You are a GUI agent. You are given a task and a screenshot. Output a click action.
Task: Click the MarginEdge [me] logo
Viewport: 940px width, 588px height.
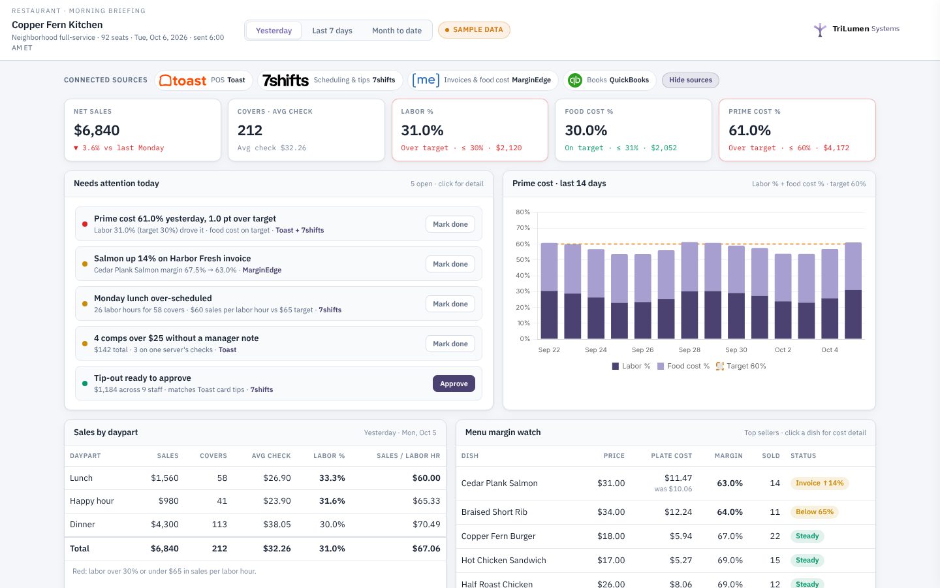pyautogui.click(x=426, y=80)
